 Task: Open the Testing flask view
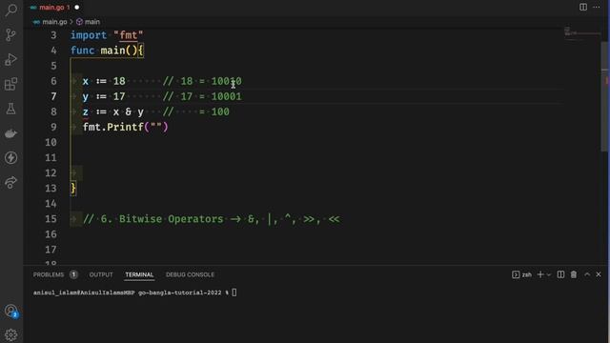point(10,109)
